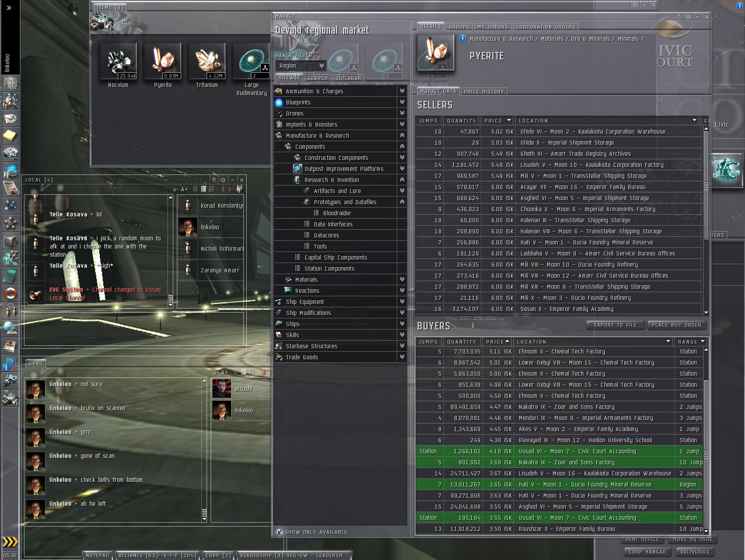Click the red lifebuoy help icon
This screenshot has height=560, width=745.
(10, 293)
